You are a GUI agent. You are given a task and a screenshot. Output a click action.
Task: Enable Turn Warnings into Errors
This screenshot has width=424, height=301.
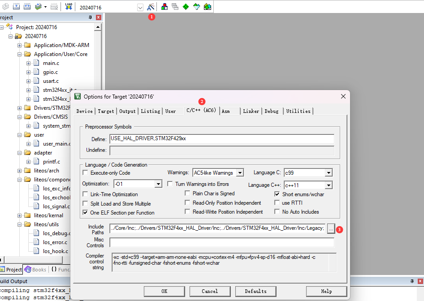[x=170, y=184]
